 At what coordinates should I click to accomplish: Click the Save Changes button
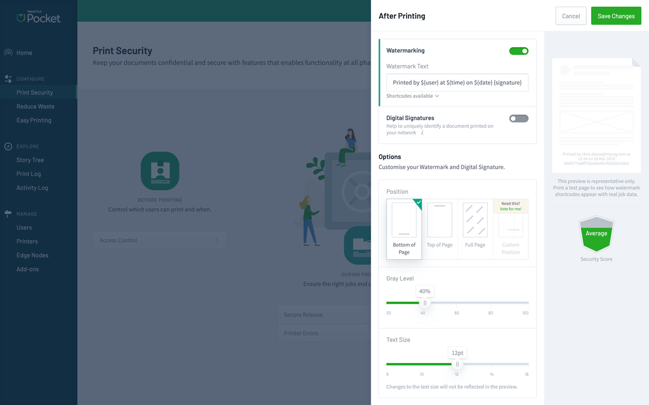[x=616, y=16]
